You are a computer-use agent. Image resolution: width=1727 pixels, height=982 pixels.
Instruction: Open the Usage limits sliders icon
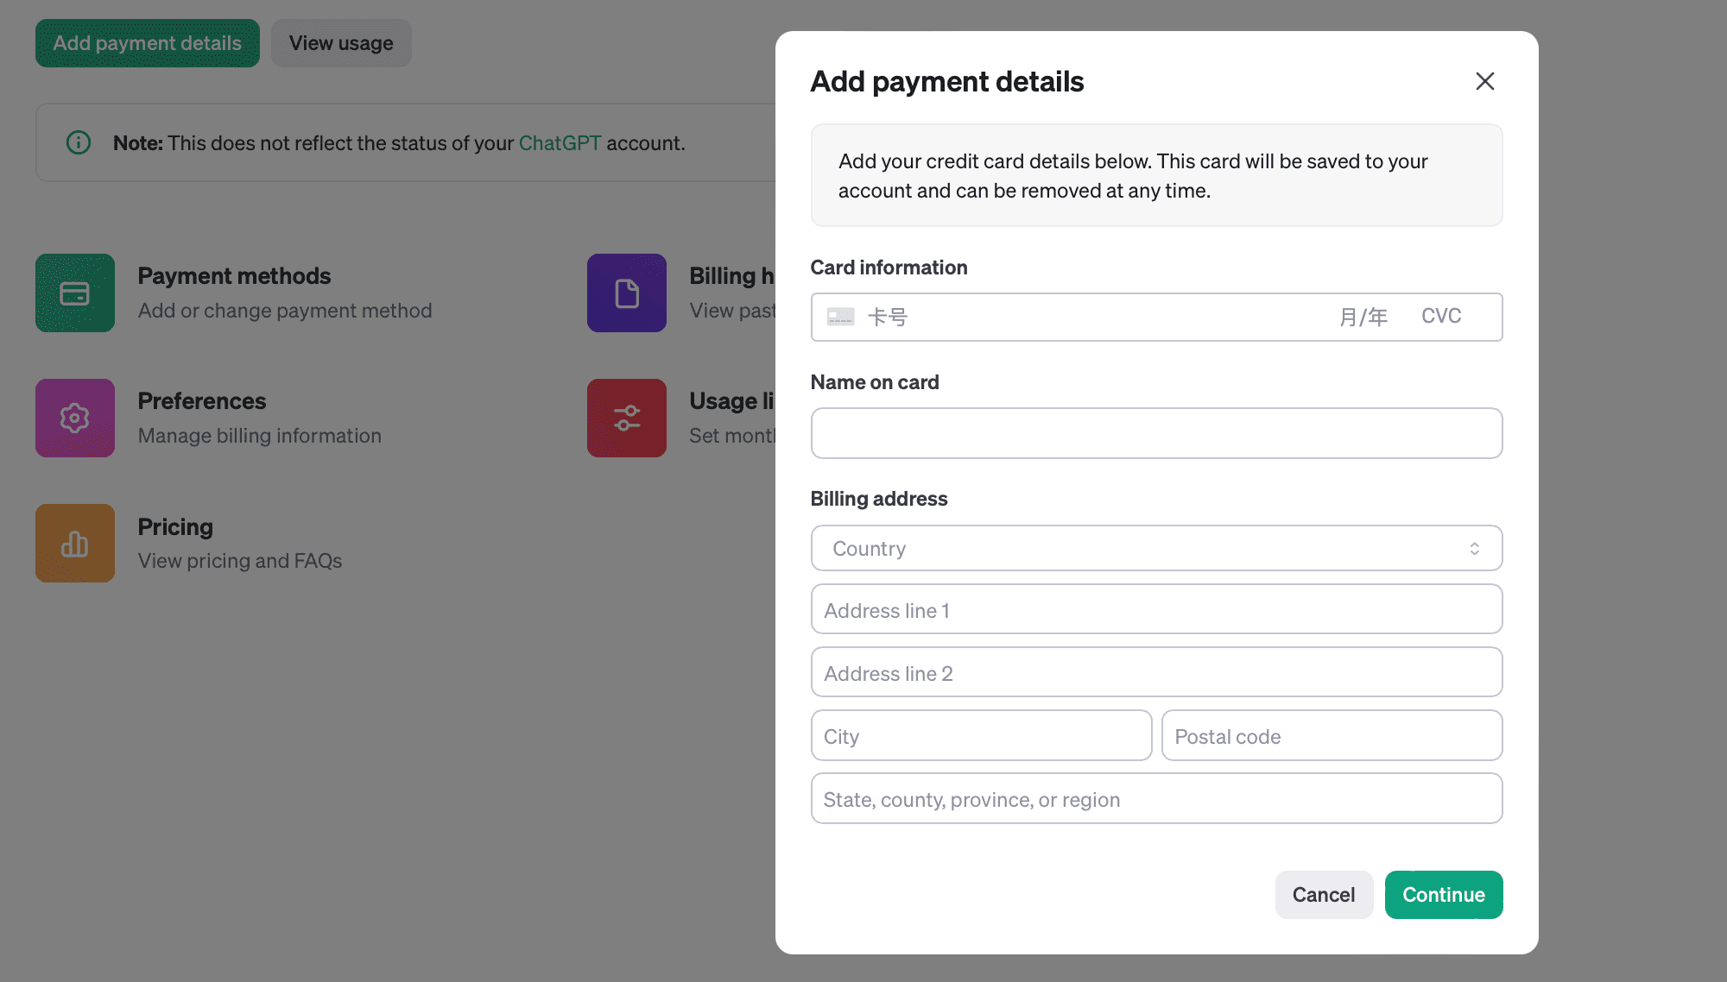point(627,419)
